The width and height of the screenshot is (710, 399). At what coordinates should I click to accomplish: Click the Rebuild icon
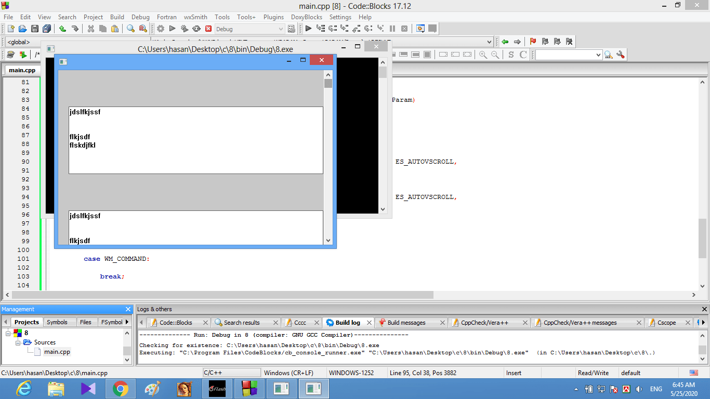point(196,29)
